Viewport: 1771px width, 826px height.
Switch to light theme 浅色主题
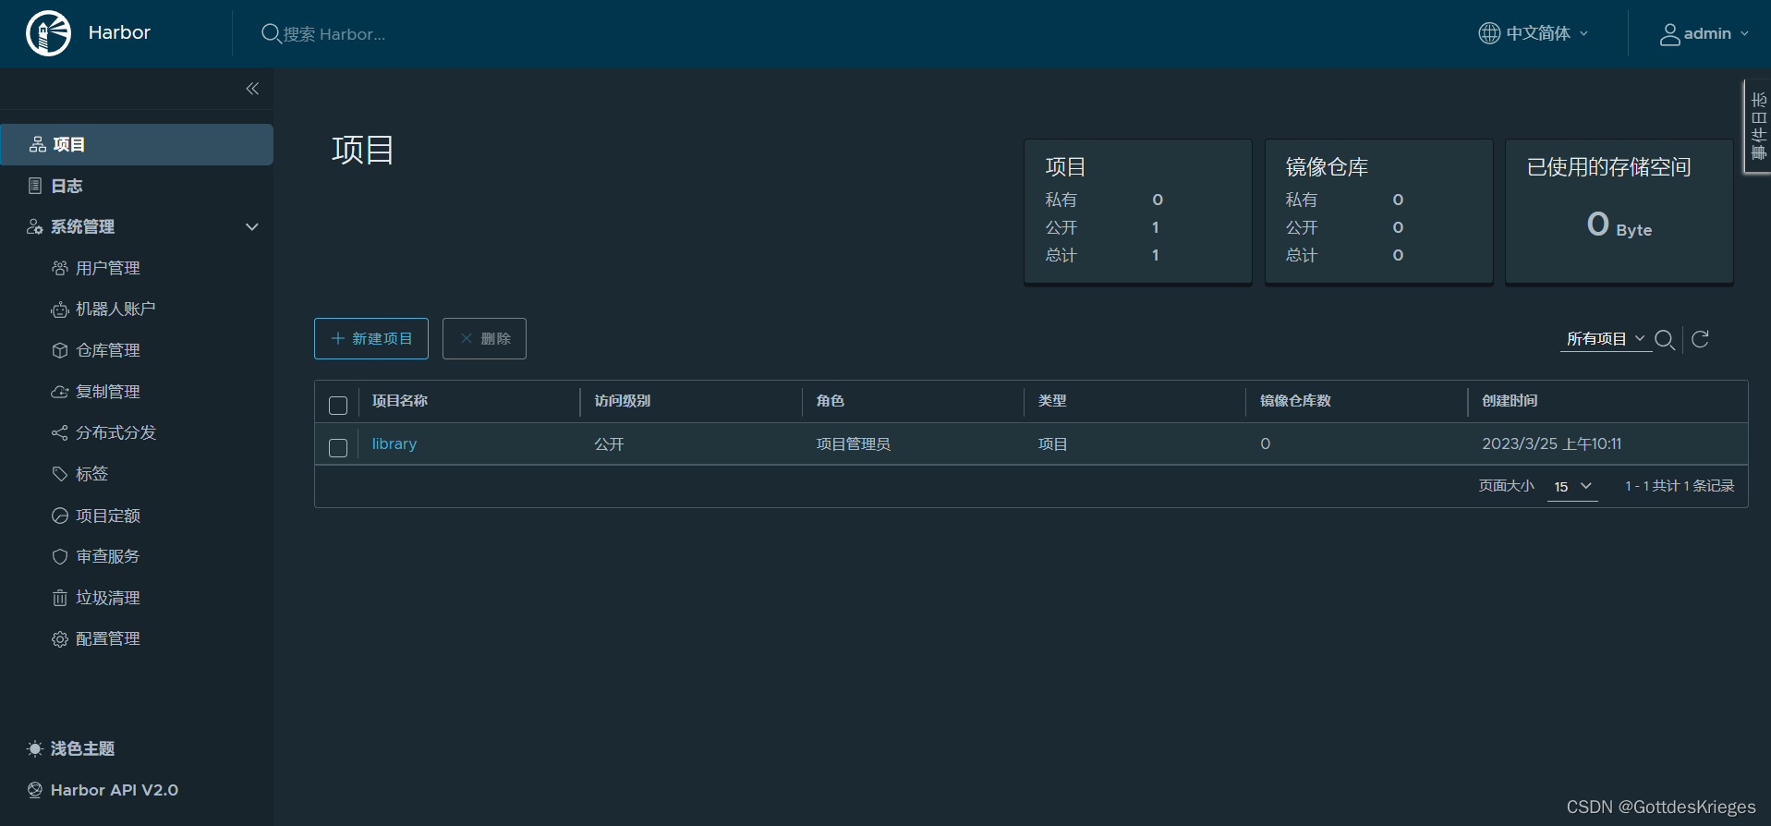click(82, 748)
